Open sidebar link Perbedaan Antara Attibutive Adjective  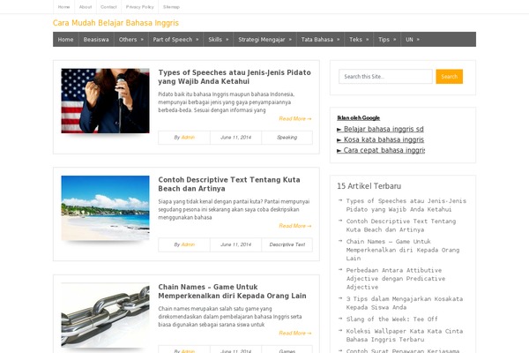point(396,279)
